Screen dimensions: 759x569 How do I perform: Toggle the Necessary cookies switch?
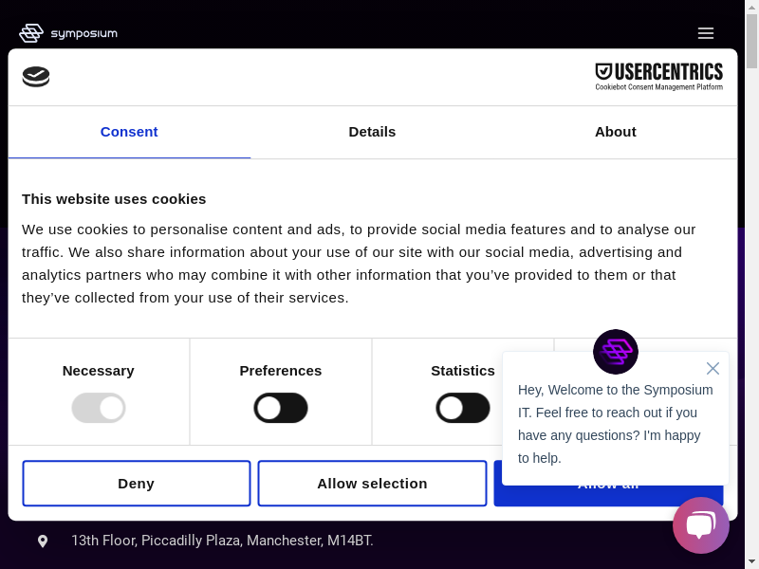pos(99,408)
